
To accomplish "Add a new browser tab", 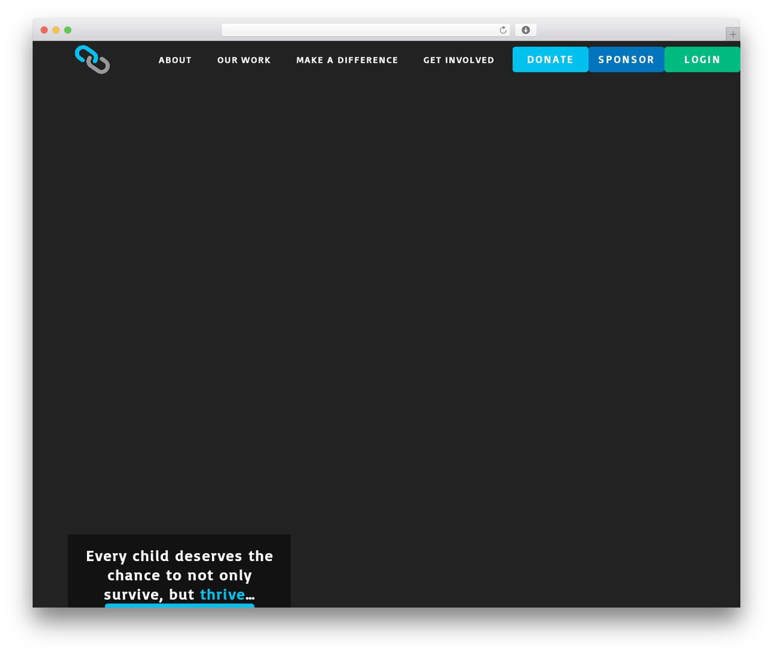I will tap(733, 34).
